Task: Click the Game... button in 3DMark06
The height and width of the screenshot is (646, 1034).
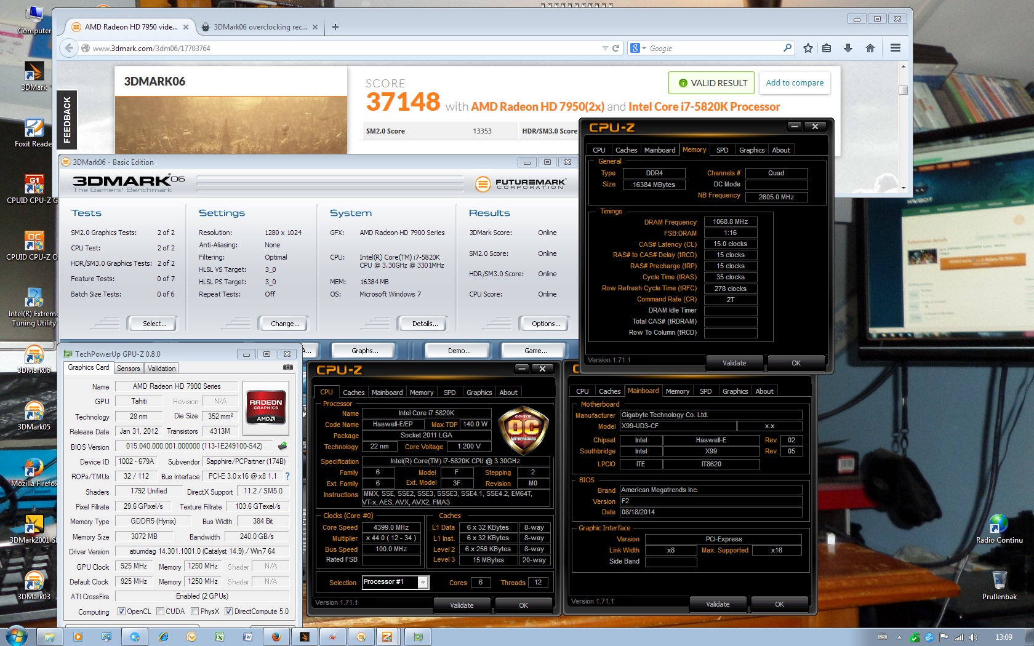Action: tap(535, 351)
